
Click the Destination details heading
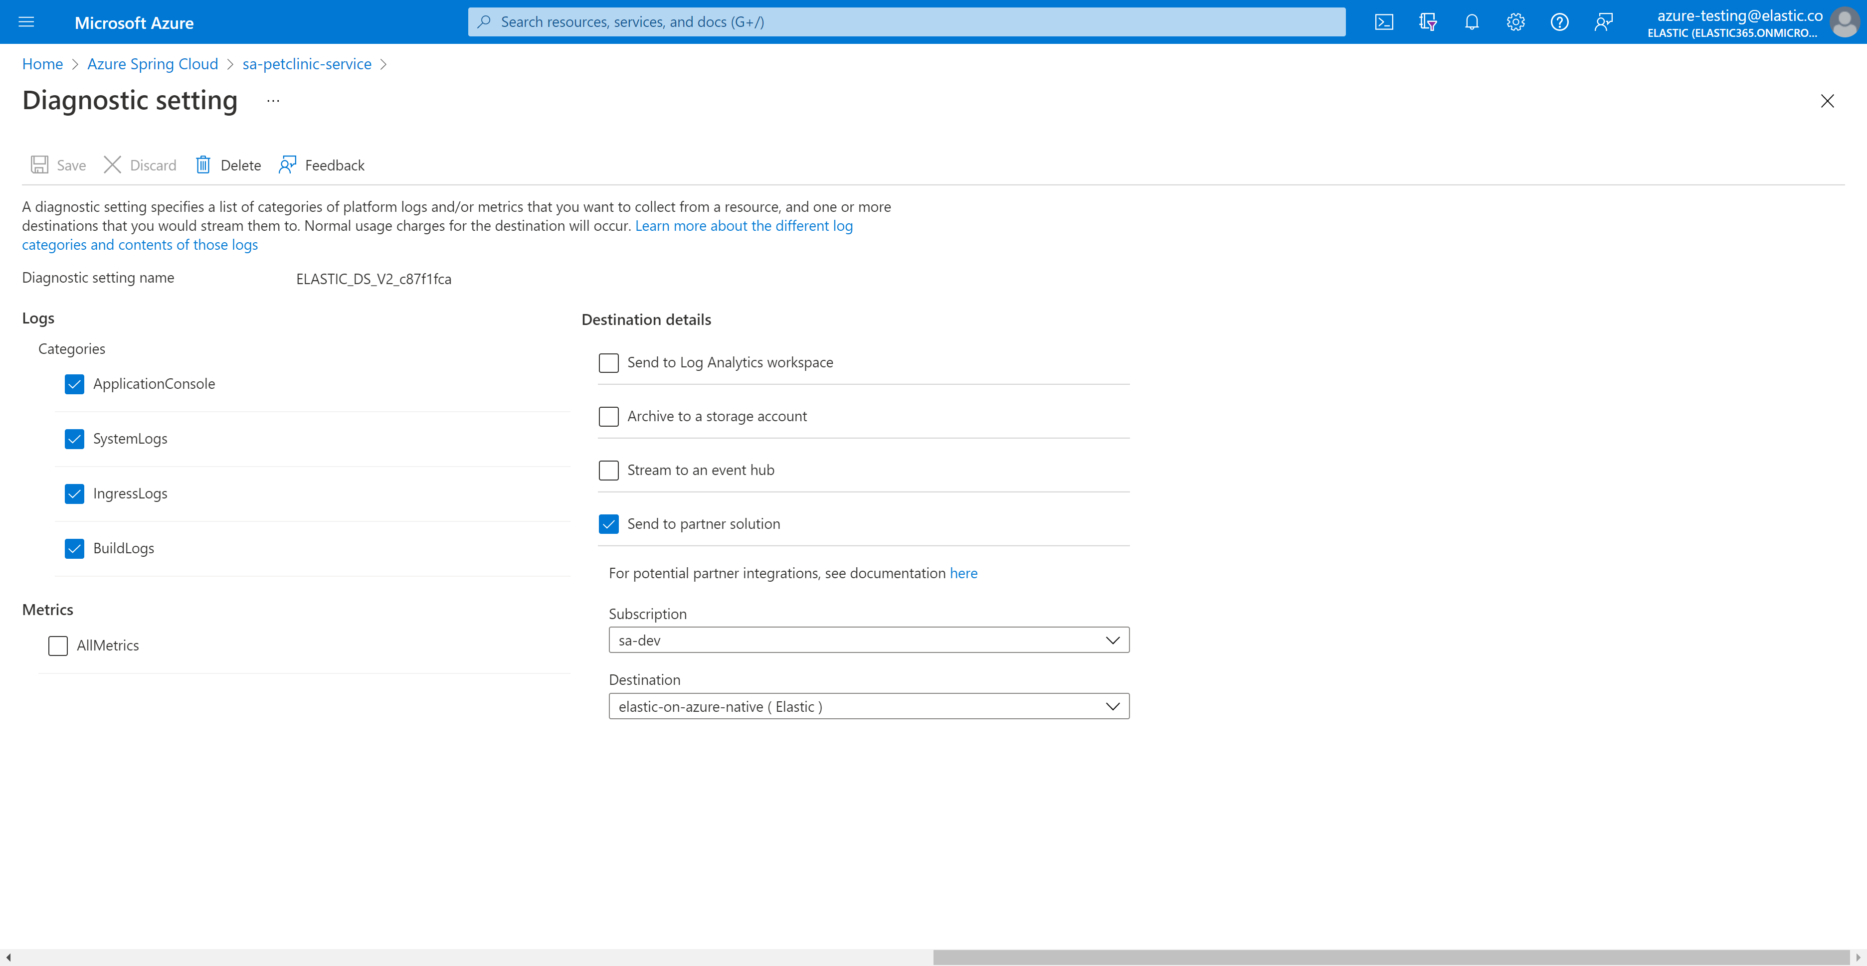(x=646, y=320)
